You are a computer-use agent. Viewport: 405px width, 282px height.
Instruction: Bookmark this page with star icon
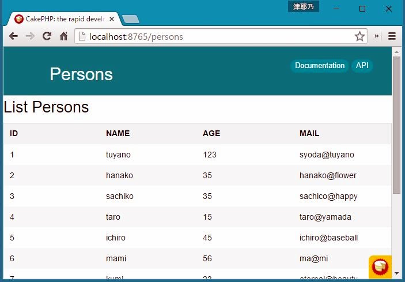tap(359, 36)
